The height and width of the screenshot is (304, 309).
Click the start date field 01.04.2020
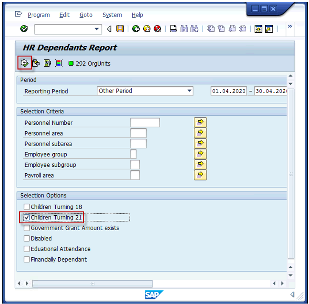coord(229,91)
